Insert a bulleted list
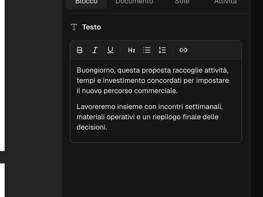The width and height of the screenshot is (263, 197). pyautogui.click(x=147, y=50)
